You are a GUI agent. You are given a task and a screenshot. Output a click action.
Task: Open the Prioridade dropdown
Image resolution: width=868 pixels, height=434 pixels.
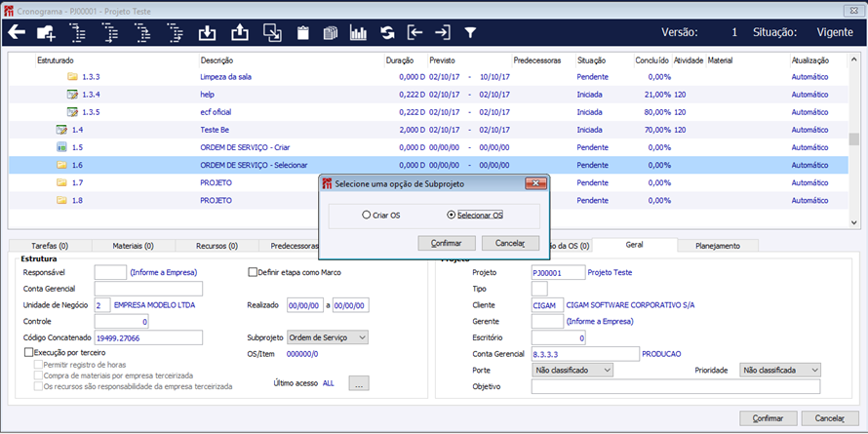coord(780,370)
